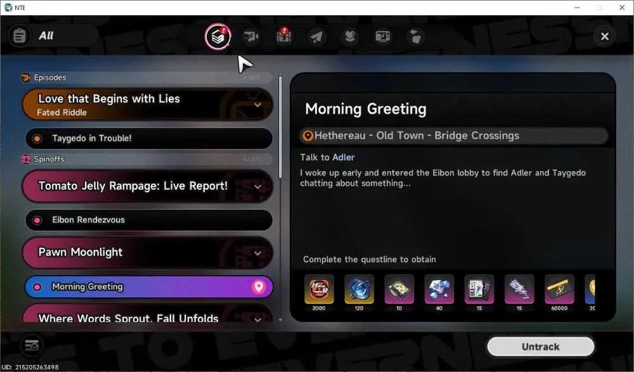Click the checklist icon above the UID
Screen dimensions: 634x372
click(32, 346)
